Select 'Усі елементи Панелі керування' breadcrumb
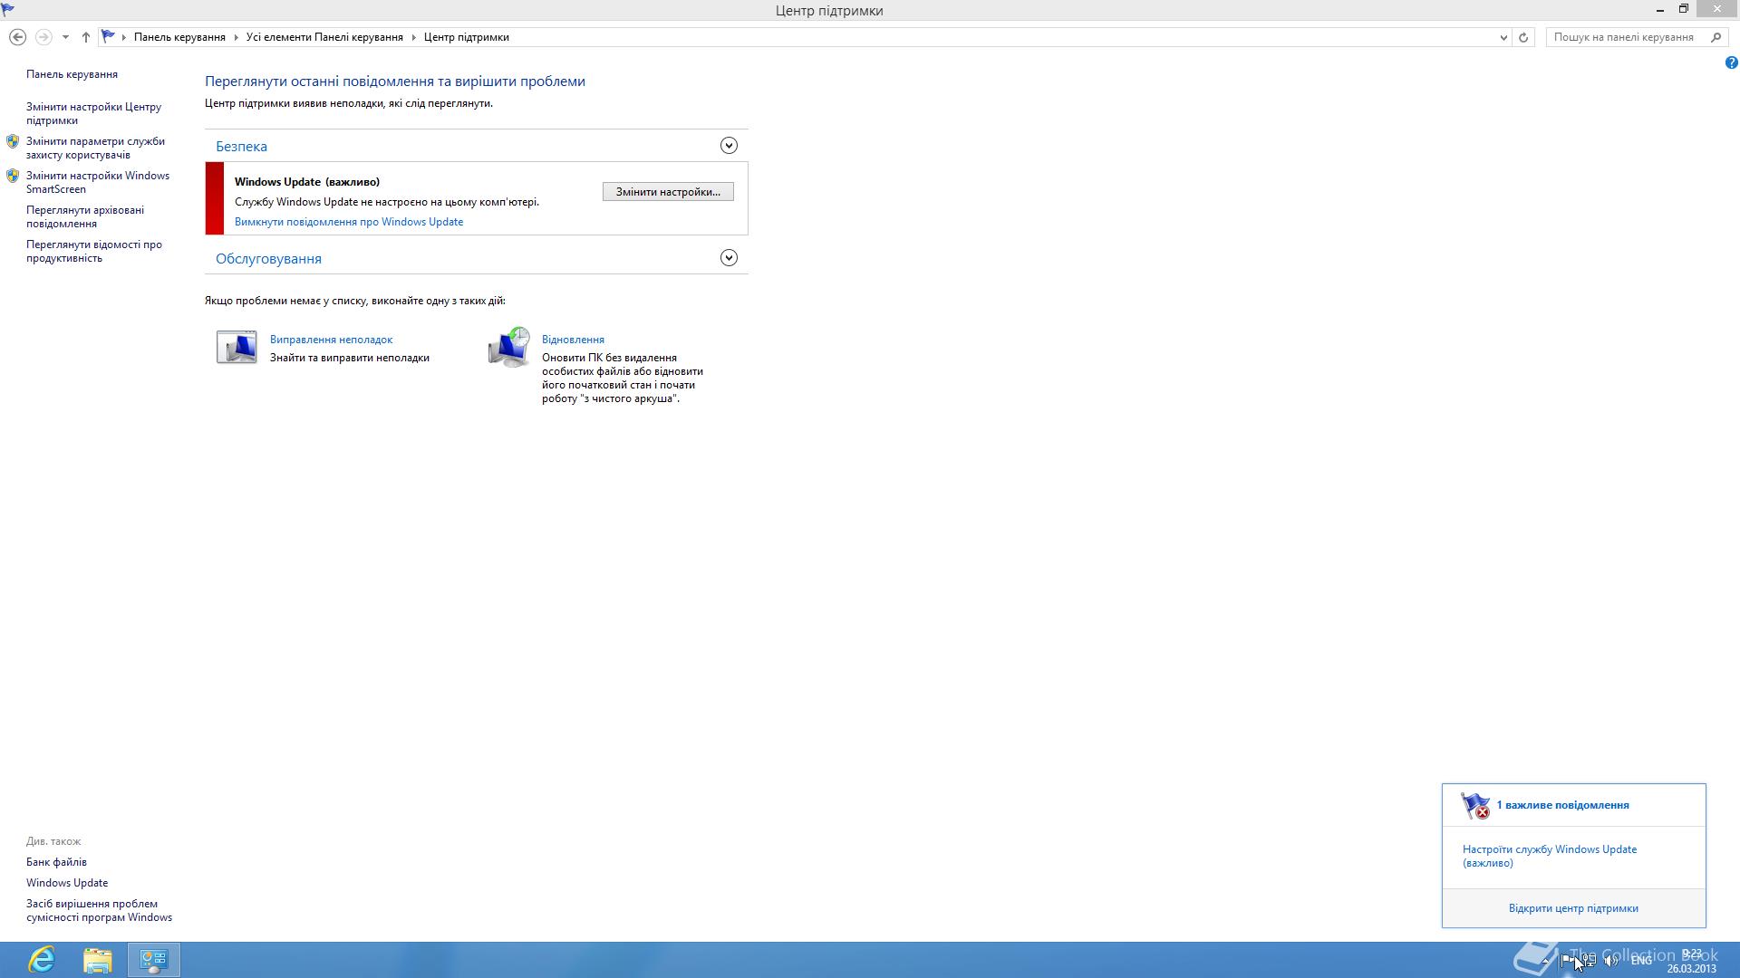 point(324,37)
